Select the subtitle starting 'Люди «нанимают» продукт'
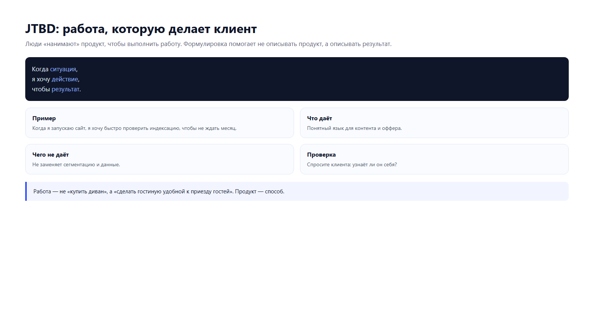Screen dimensions: 594x334 (208, 44)
